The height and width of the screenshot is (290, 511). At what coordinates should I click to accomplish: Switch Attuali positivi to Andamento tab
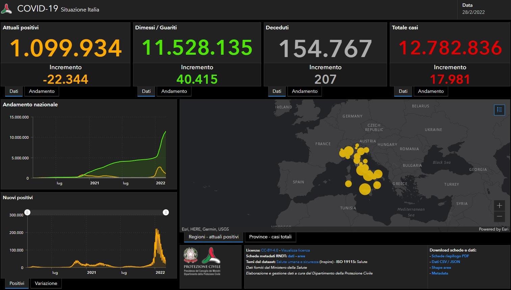tap(42, 91)
